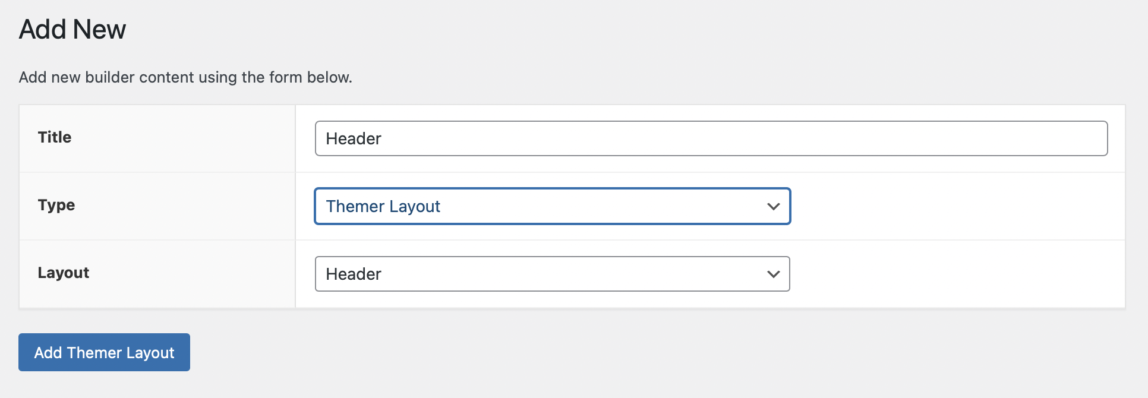Click the Layout field label

coord(64,273)
